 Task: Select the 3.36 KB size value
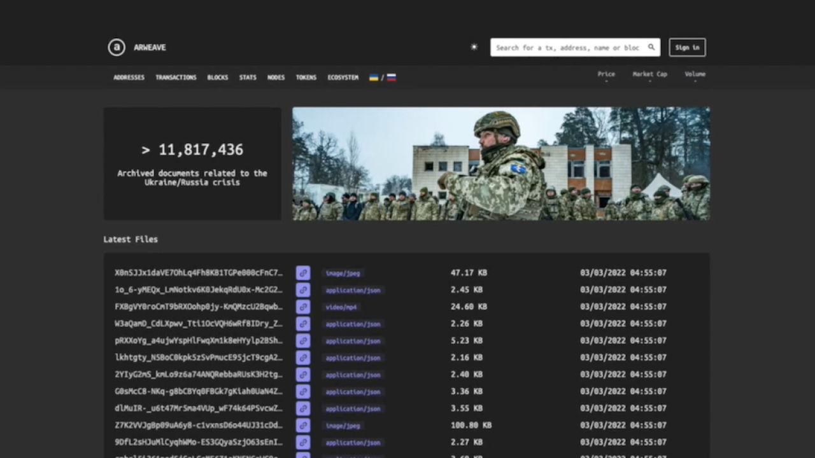pyautogui.click(x=467, y=391)
